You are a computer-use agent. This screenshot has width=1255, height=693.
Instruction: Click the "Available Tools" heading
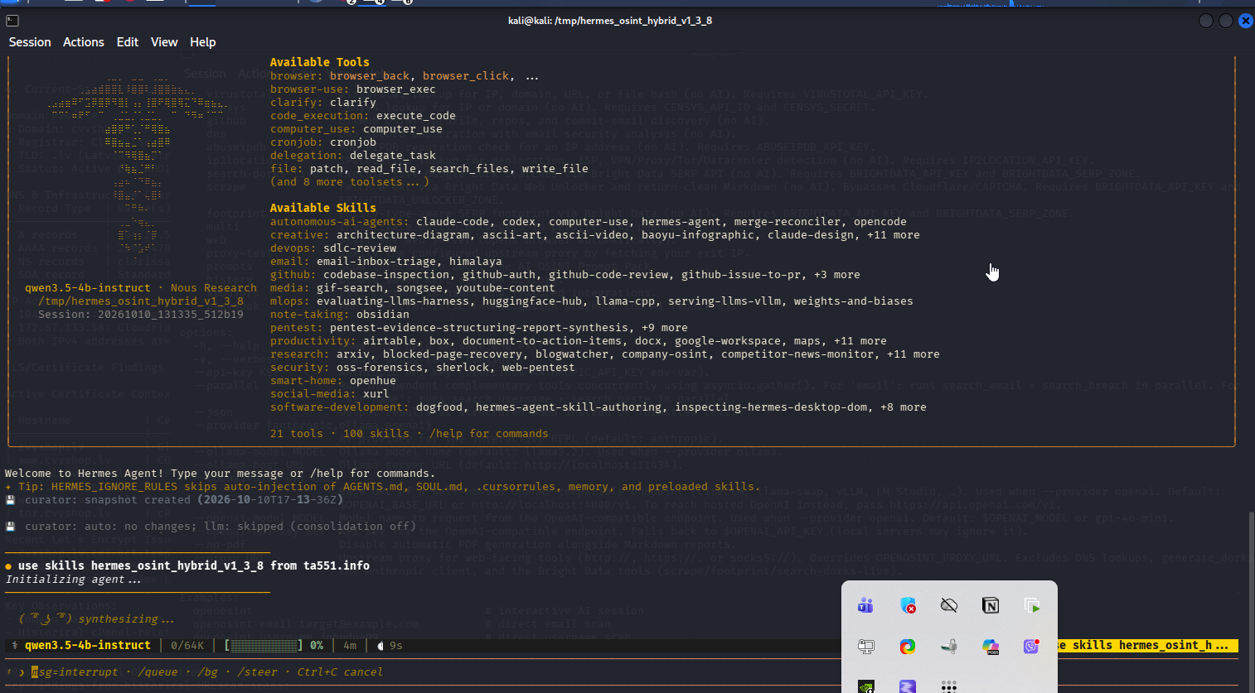point(320,62)
